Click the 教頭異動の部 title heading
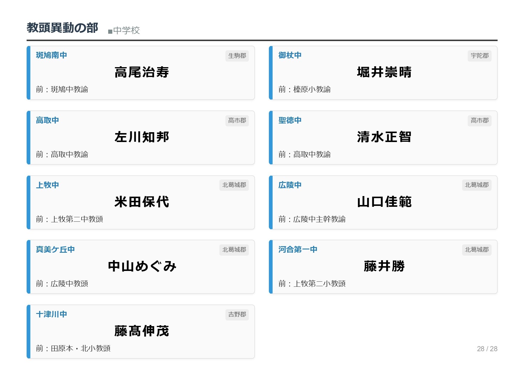 coord(62,28)
